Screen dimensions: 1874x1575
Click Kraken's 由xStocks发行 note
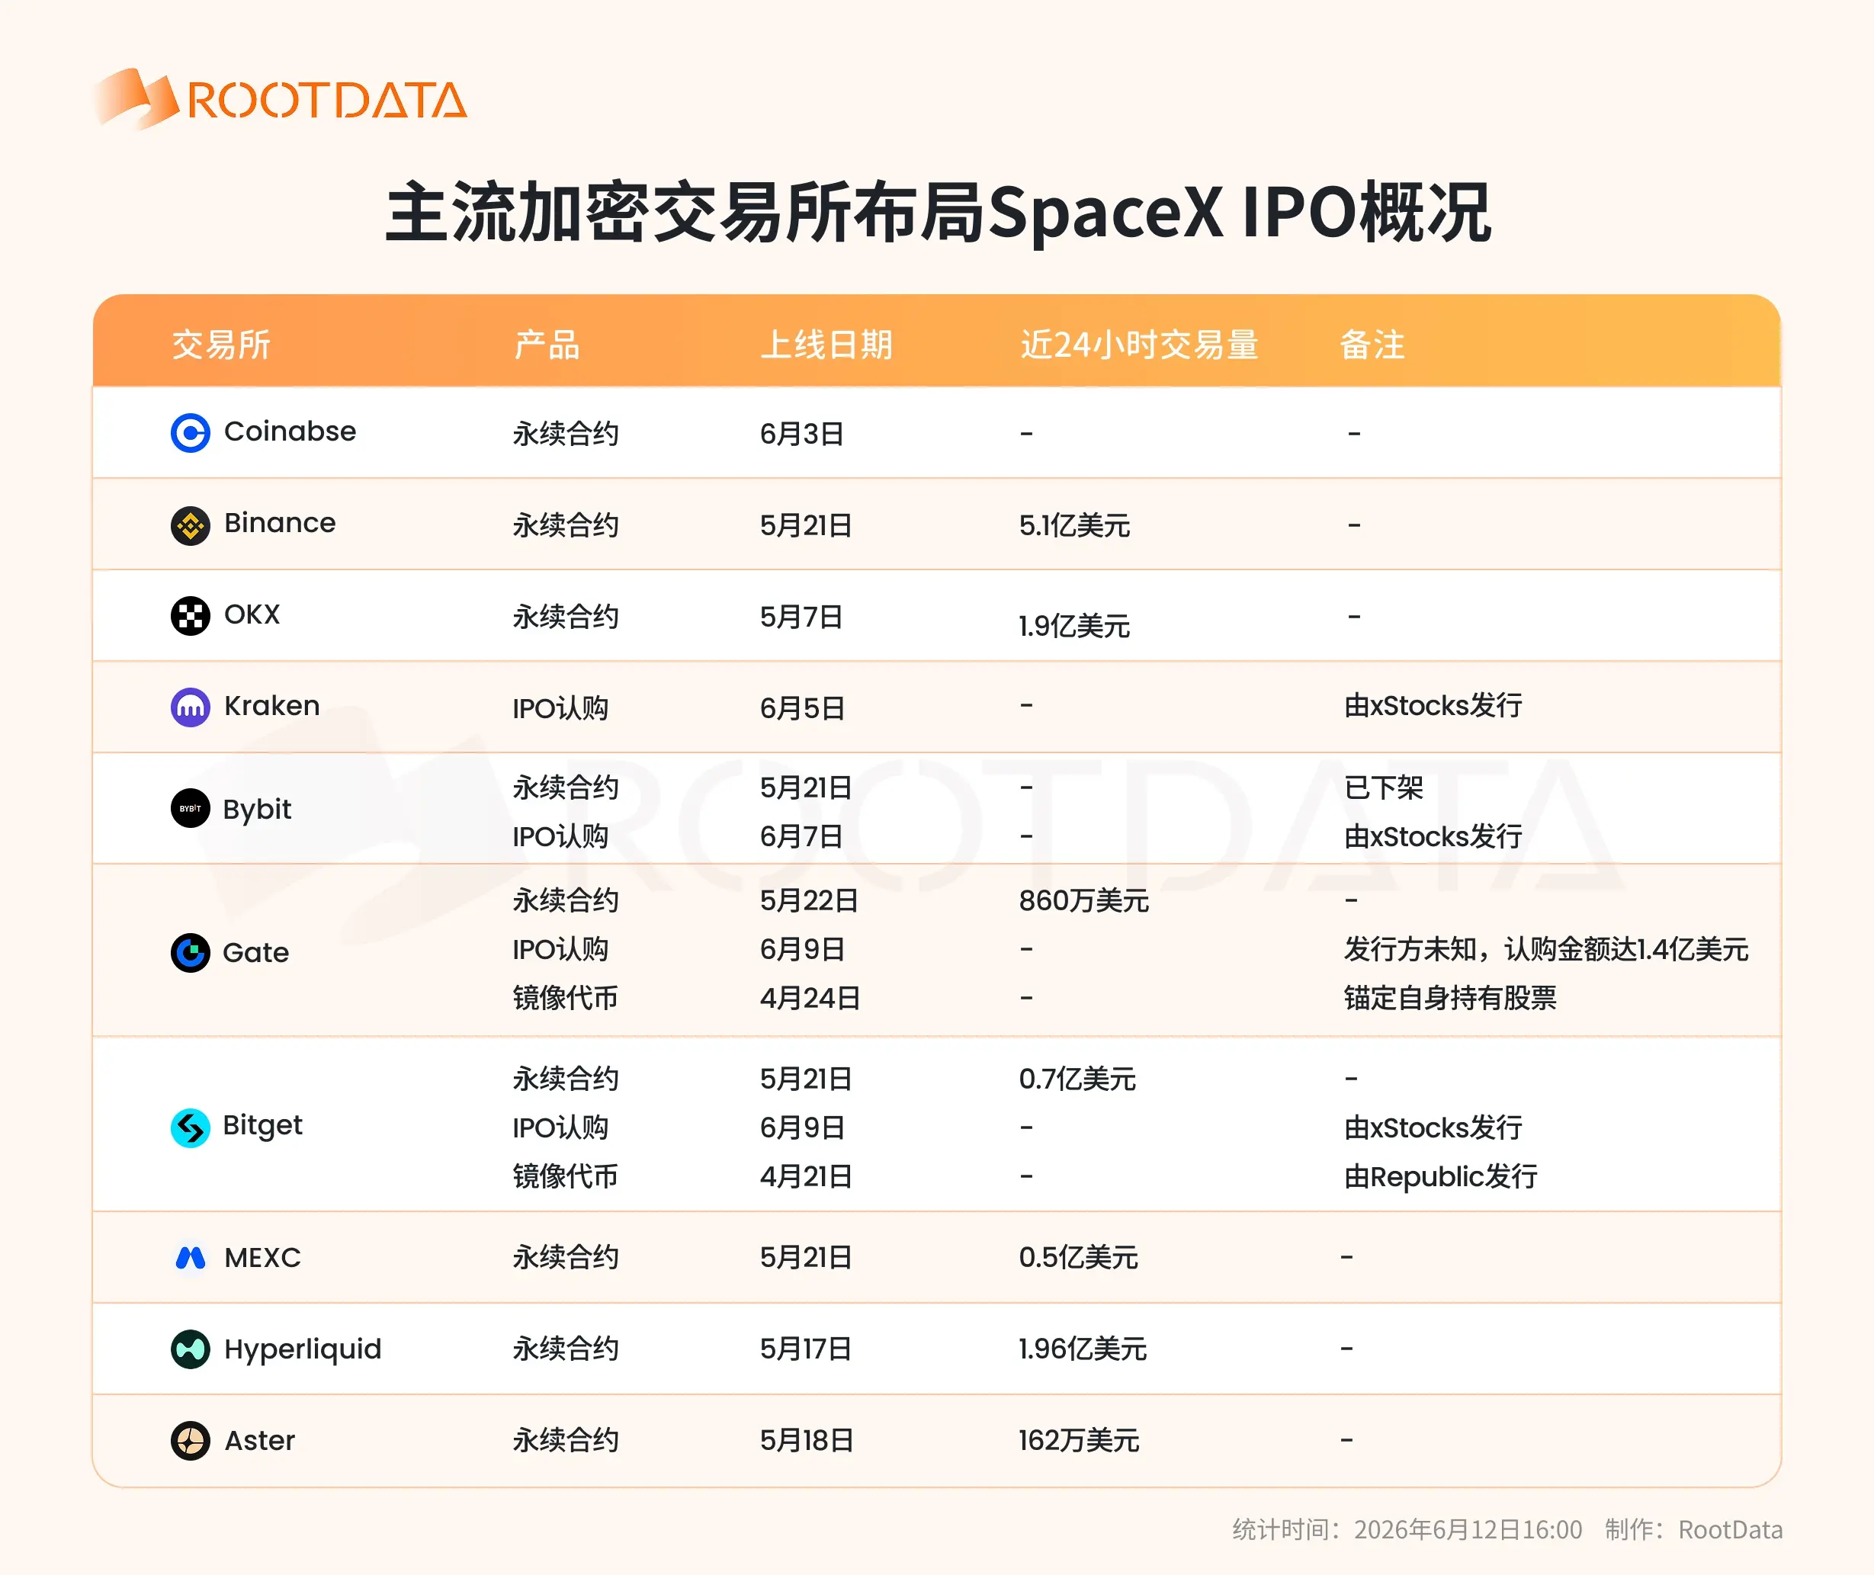click(x=1434, y=706)
